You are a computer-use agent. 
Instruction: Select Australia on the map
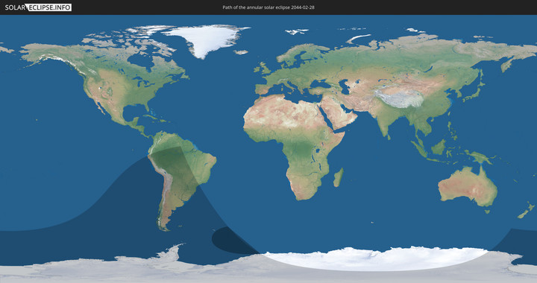[468, 187]
